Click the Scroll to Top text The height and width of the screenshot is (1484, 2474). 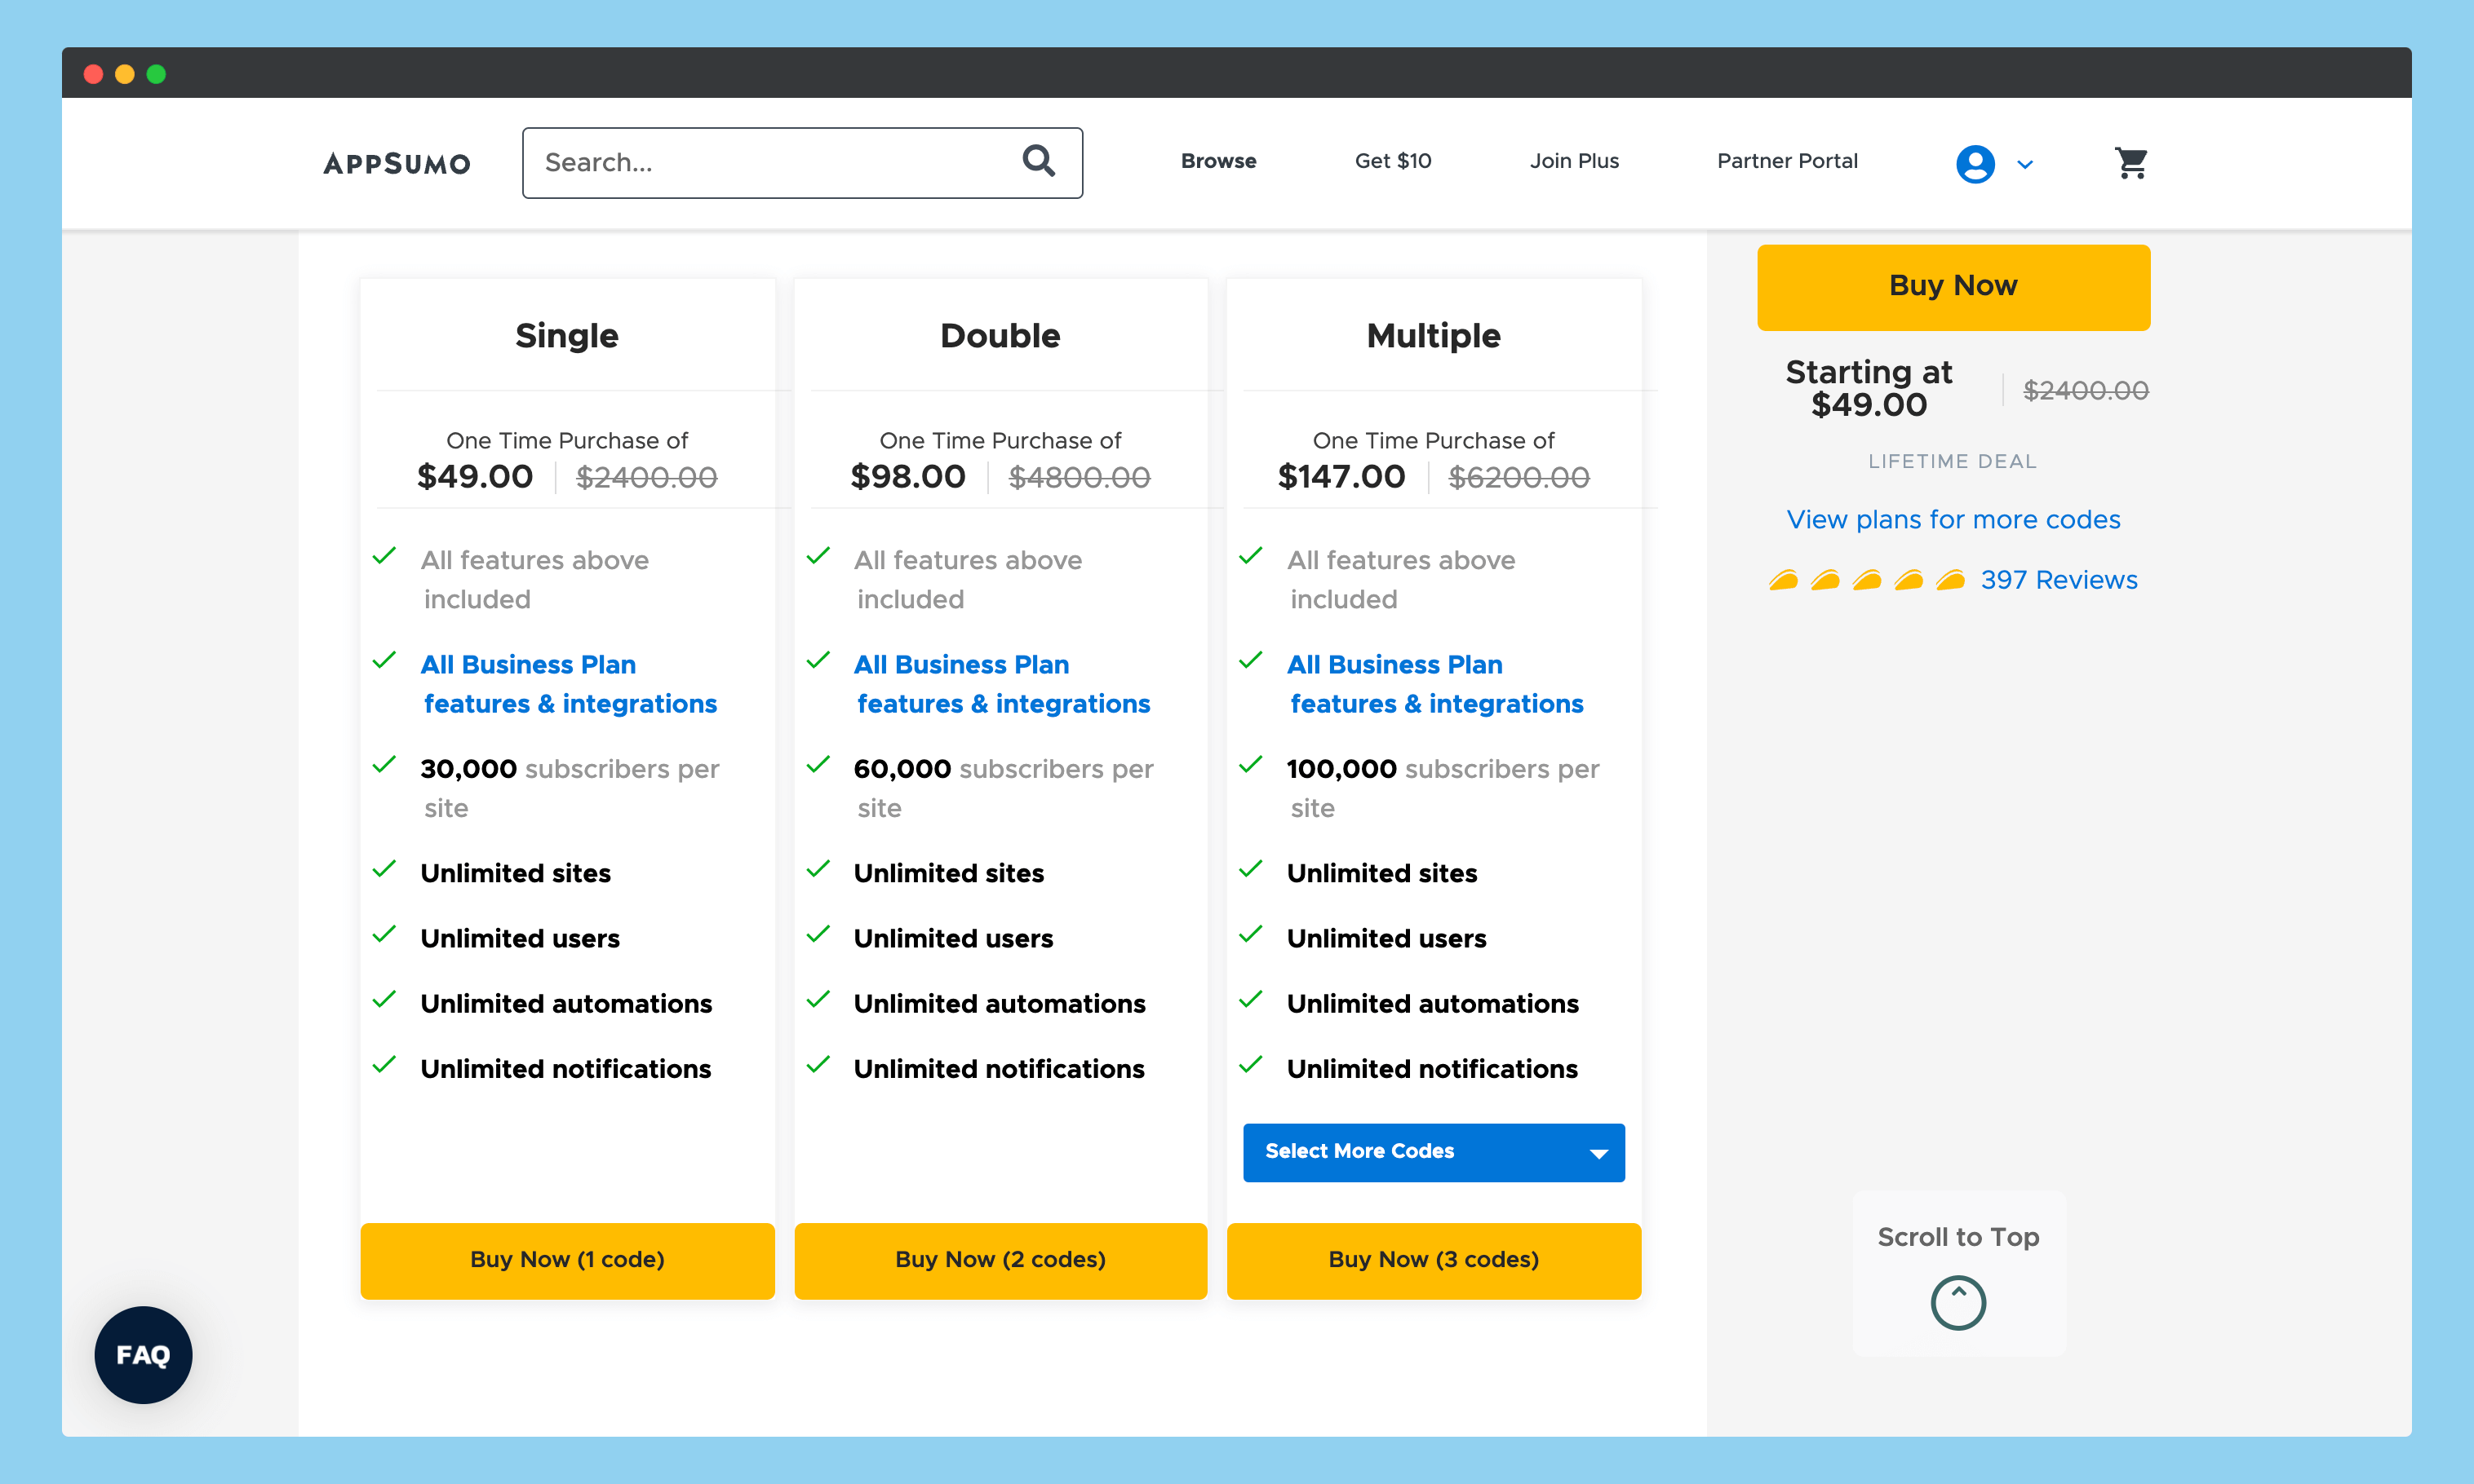tap(1957, 1237)
